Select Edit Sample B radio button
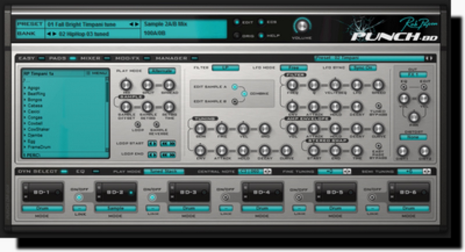The image size is (465, 252). [235, 101]
